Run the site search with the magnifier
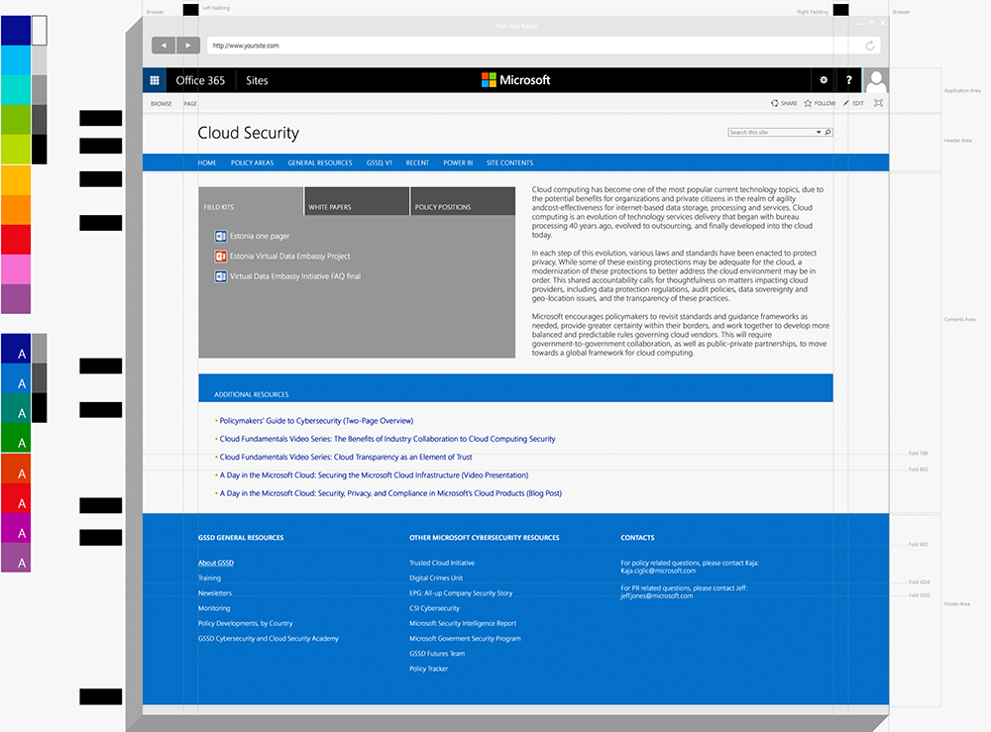 pos(828,132)
